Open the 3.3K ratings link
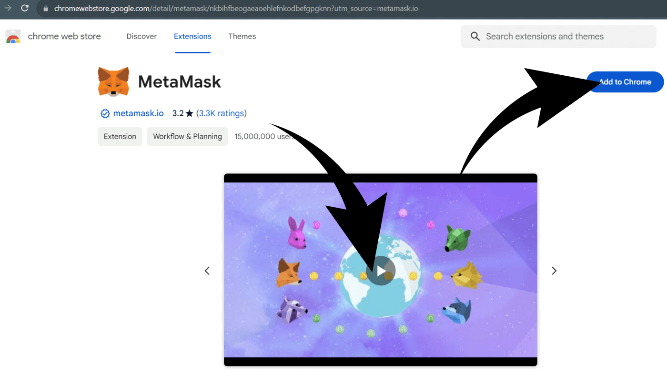This screenshot has width=667, height=373. coord(222,113)
